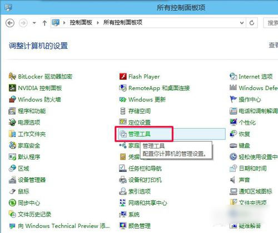Open the 网络和共享中心 icon
Viewport: 278px width, 233px height.
(123, 203)
